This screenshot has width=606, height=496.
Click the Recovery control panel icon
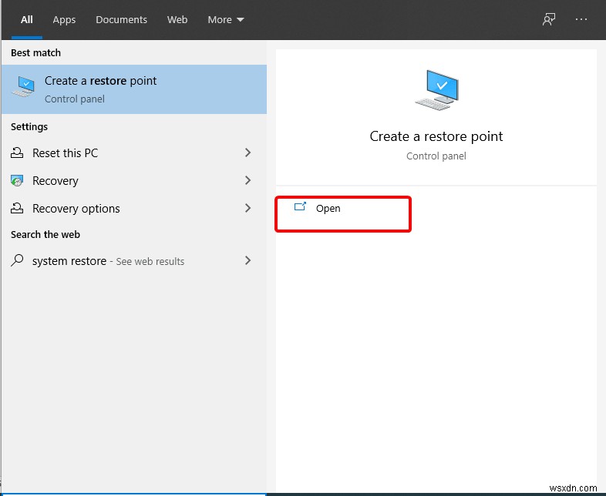(x=17, y=180)
